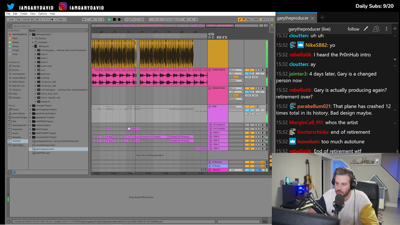400x225 pixels.
Task: Solo the PIANO HIGH track
Action: [x=257, y=88]
